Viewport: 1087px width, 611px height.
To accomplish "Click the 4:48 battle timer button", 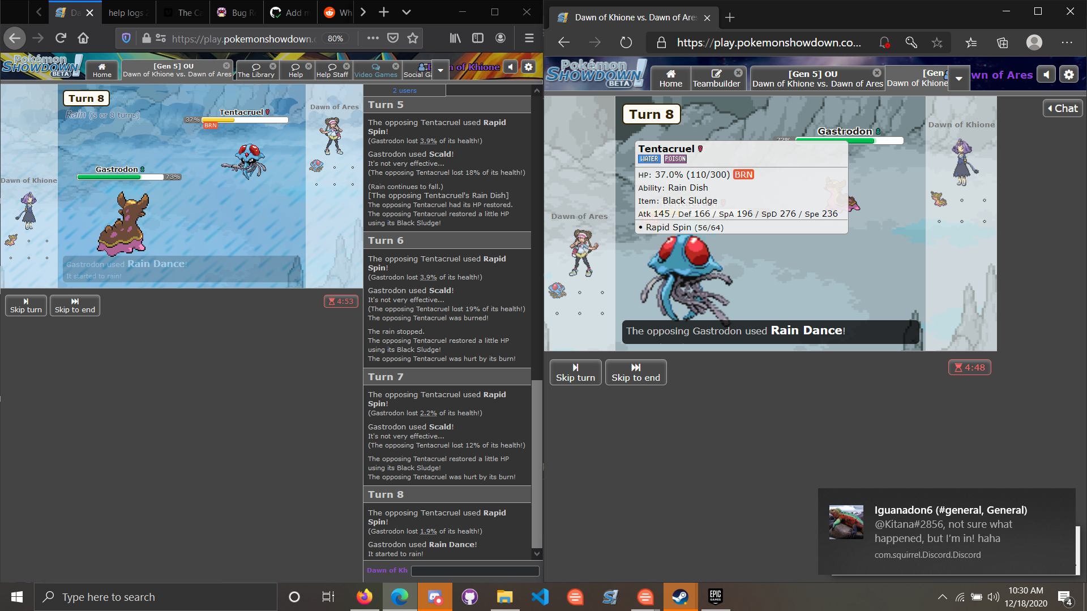I will click(x=970, y=368).
